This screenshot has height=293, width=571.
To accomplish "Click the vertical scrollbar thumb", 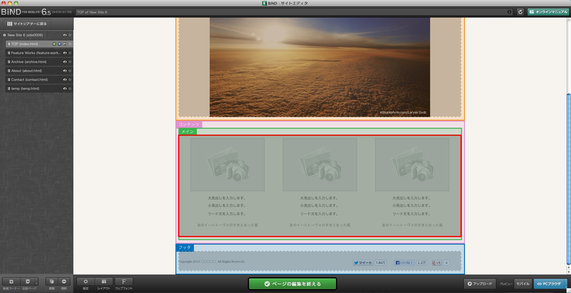I will click(569, 179).
